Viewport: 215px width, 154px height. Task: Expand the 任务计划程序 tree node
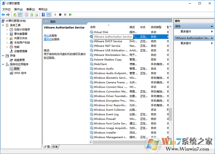click(7, 29)
